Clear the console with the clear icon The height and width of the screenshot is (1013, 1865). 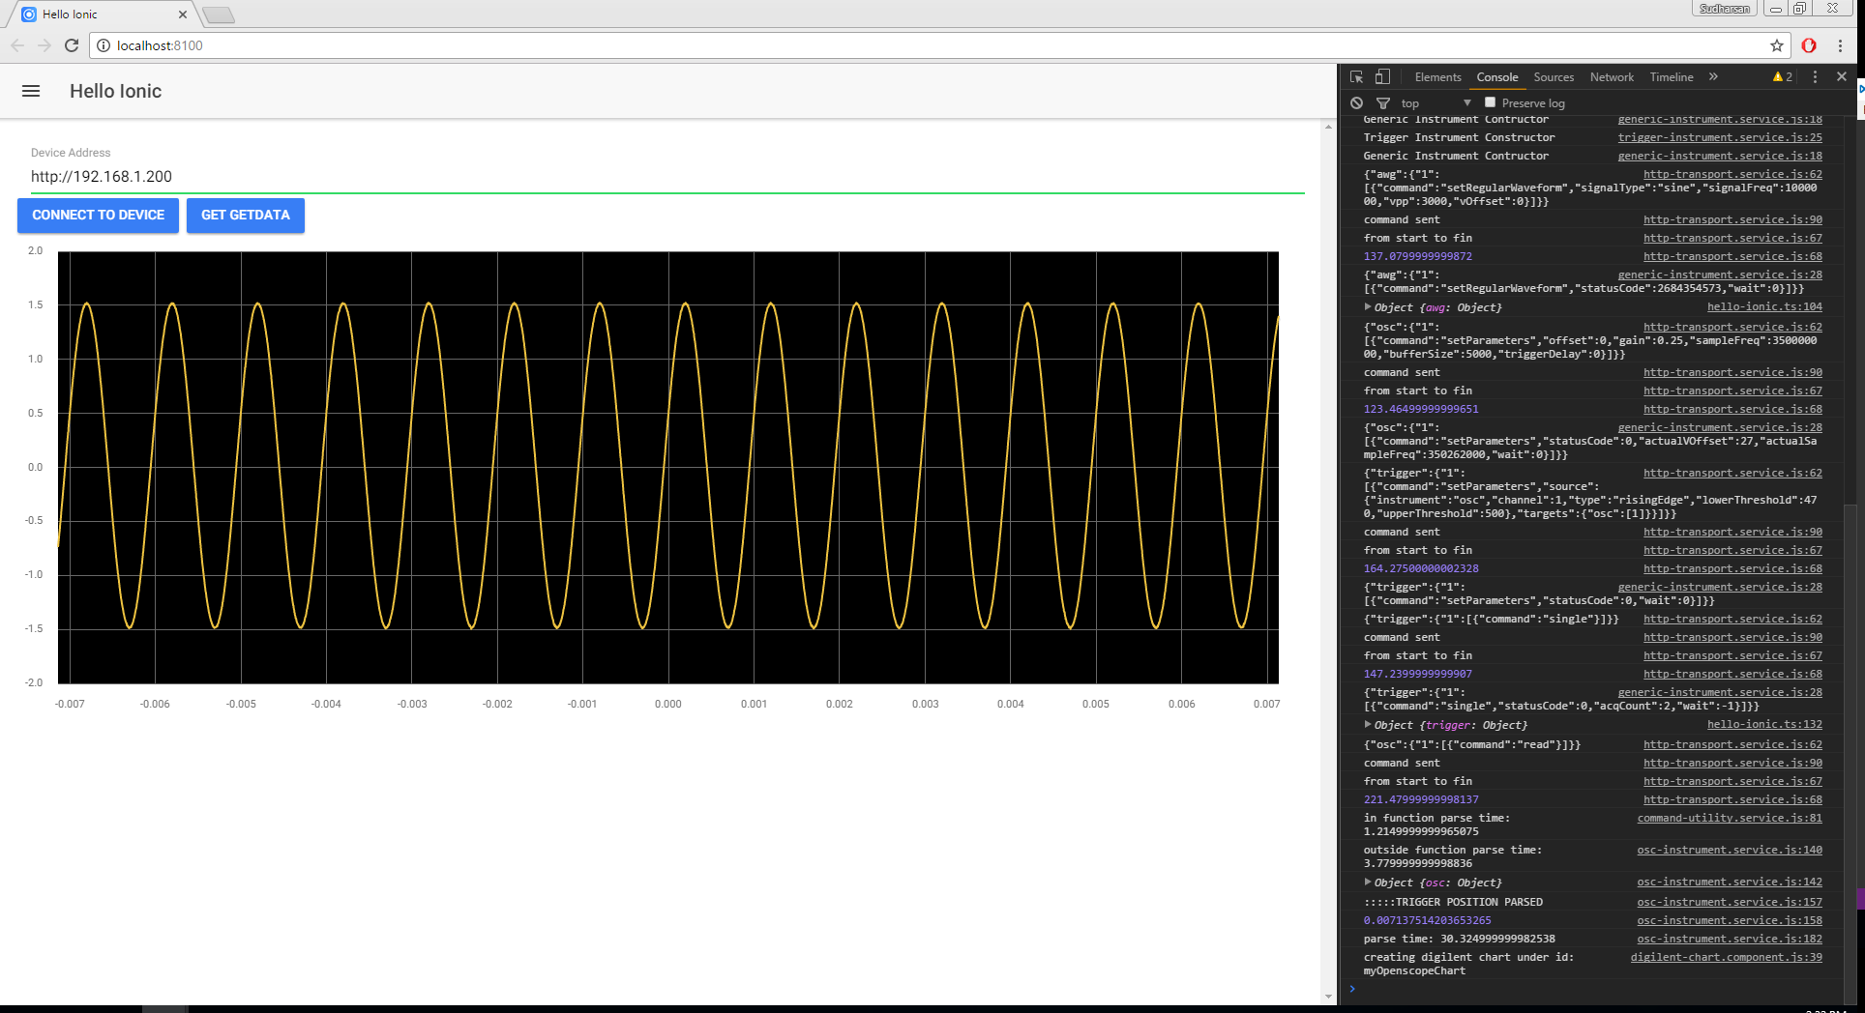coord(1356,103)
